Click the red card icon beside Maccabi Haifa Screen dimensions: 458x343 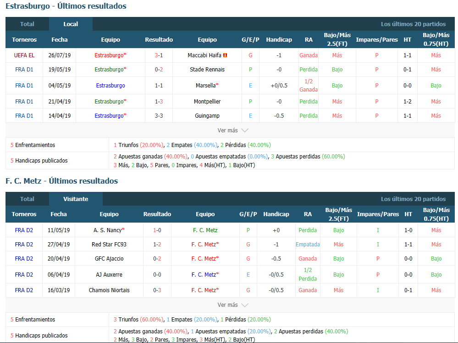point(225,55)
